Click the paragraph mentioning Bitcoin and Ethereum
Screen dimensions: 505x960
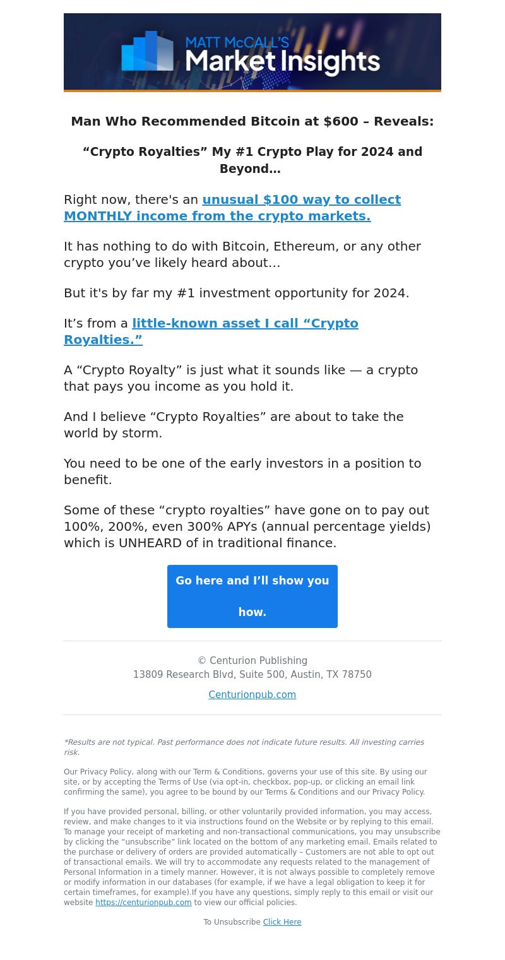point(242,254)
